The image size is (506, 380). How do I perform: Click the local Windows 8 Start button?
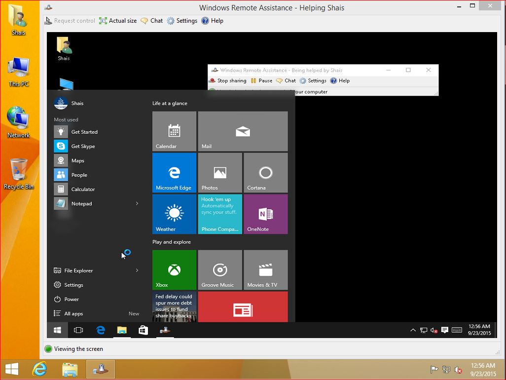point(12,369)
